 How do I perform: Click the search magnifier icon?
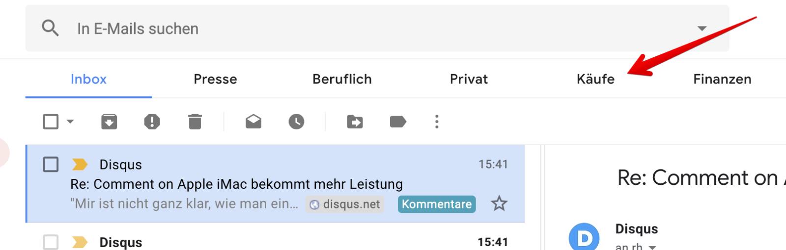coord(50,28)
